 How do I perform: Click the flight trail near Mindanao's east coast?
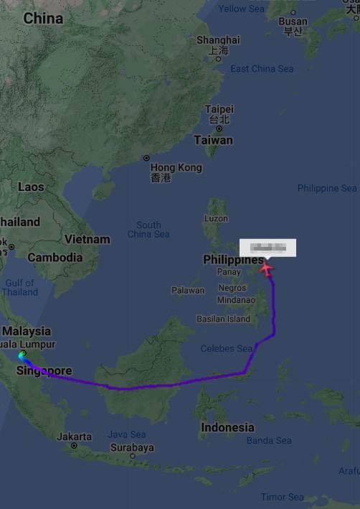[274, 309]
